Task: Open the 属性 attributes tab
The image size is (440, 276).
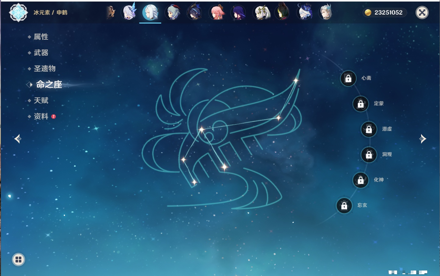Action: [41, 37]
